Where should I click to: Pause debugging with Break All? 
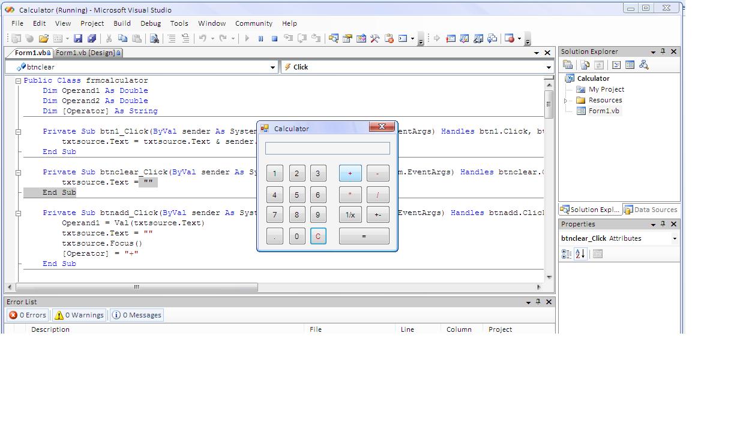coord(261,38)
